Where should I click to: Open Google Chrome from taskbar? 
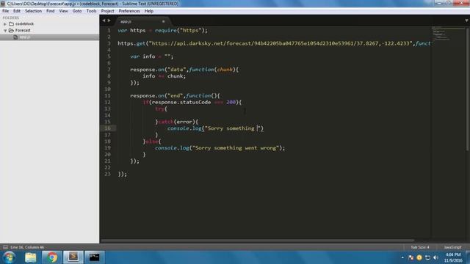click(x=52, y=257)
